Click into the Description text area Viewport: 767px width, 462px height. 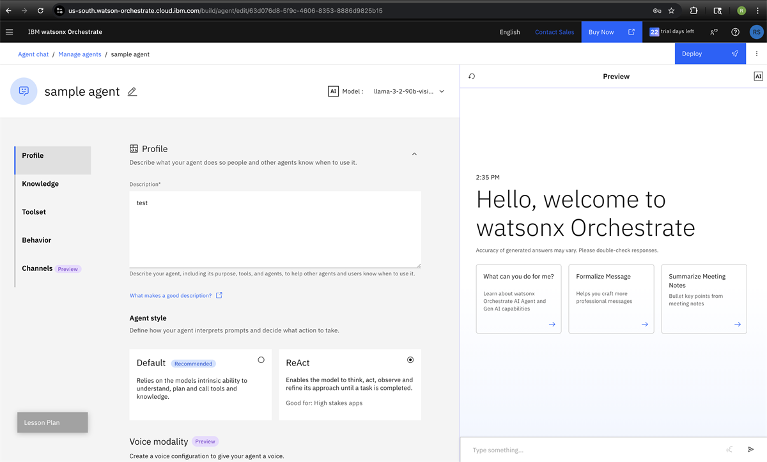click(275, 229)
